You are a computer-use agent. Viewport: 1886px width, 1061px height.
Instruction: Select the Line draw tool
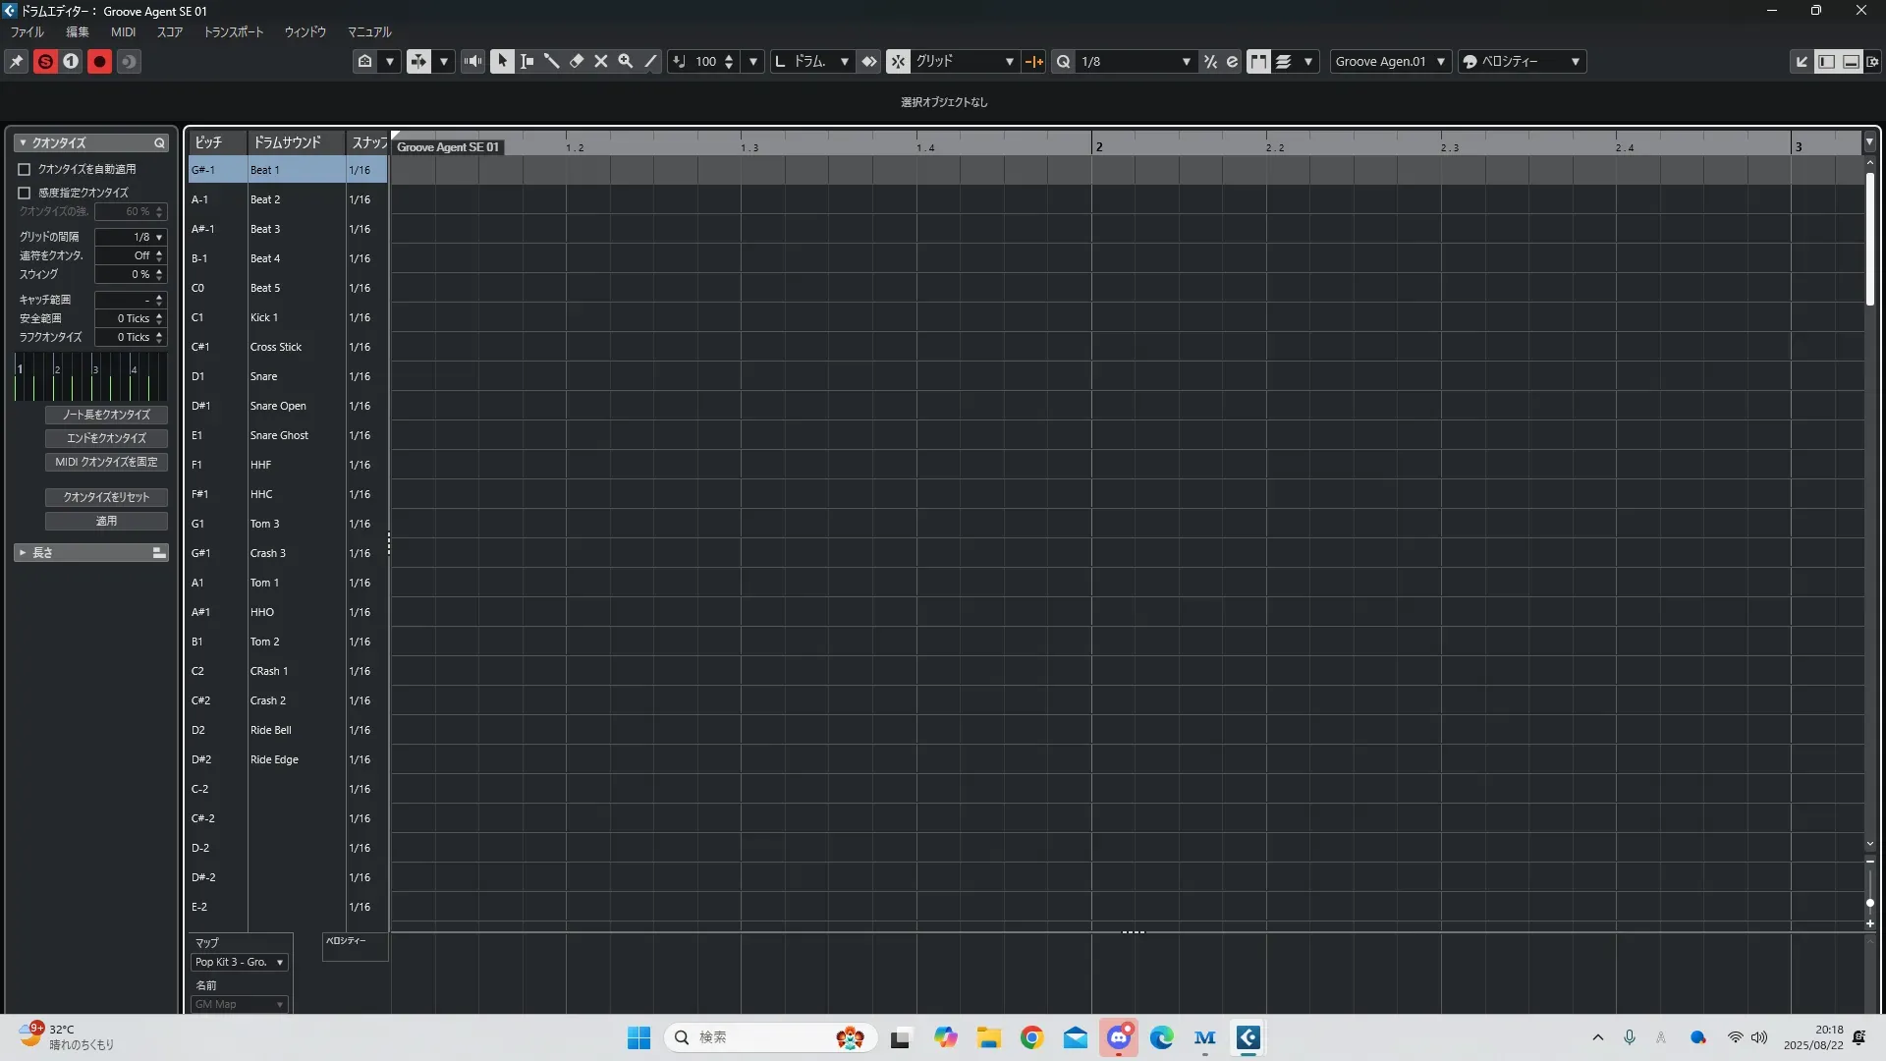tap(650, 61)
